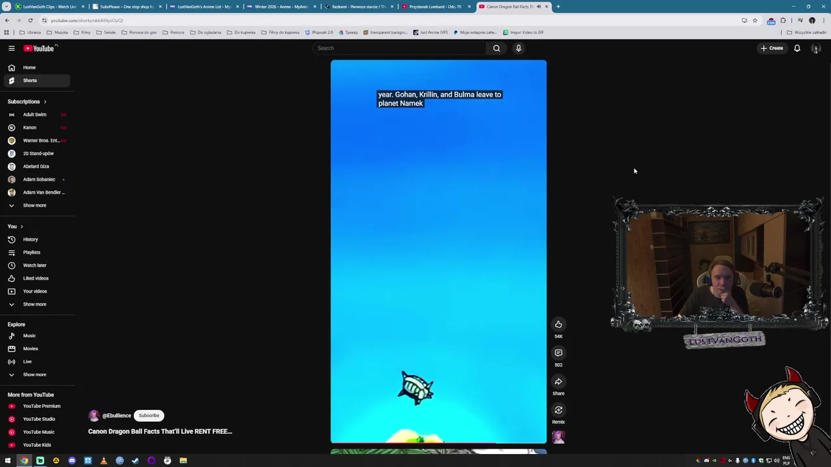
Task: Switch to the Winter 2026 Anime tab
Action: (281, 6)
